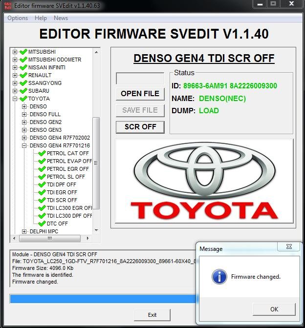The height and width of the screenshot is (328, 305).
Task: Click the checkmark icon next to PETROL CAT OFF
Action: click(42, 153)
